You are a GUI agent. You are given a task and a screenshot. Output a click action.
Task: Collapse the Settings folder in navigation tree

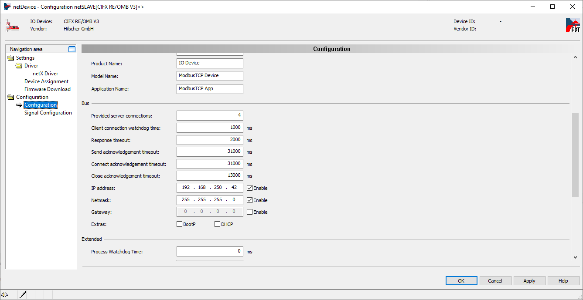click(x=10, y=58)
